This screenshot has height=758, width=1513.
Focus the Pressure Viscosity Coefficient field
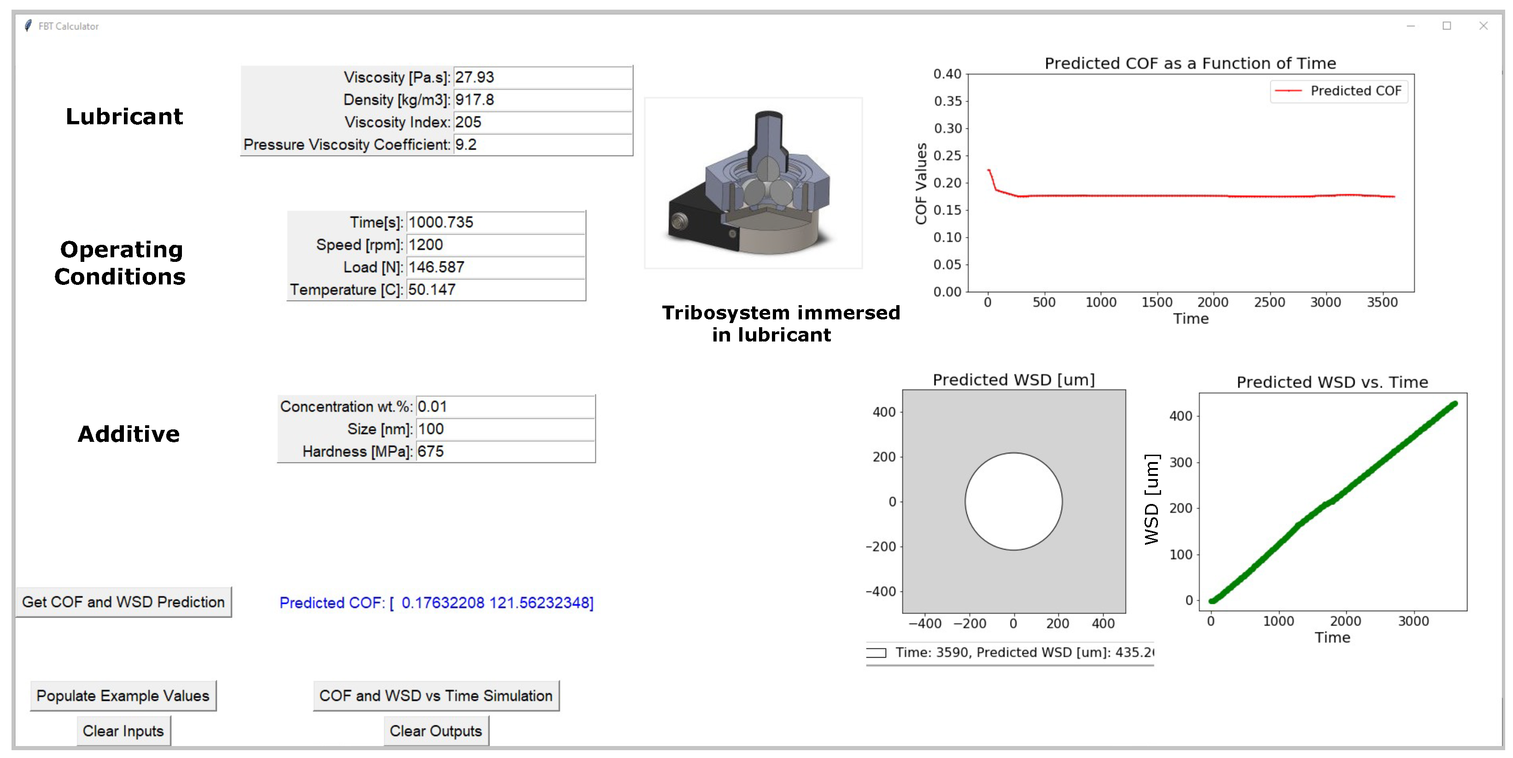[x=542, y=145]
